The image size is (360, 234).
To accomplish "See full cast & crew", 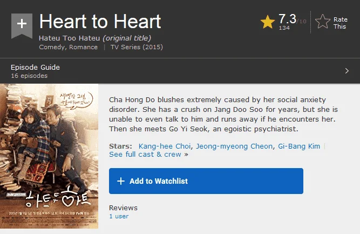I will click(x=145, y=154).
